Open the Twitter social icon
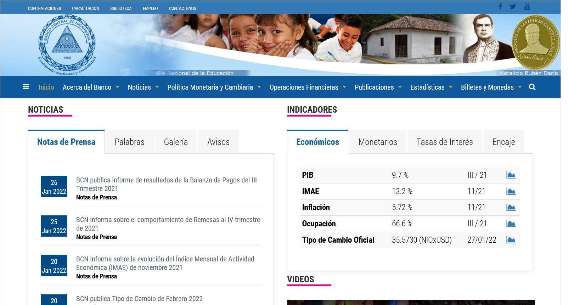 [513, 6]
